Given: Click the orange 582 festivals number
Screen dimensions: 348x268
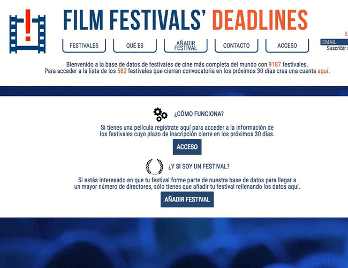Looking at the screenshot, I should [123, 71].
